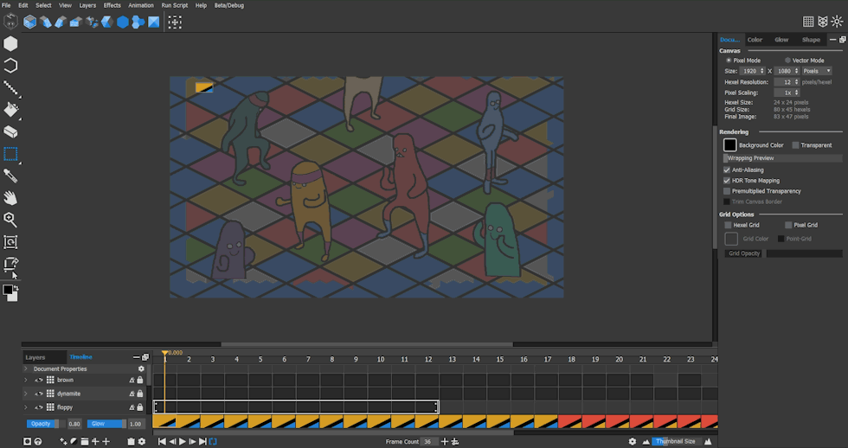848x448 pixels.
Task: Pick the eyedropper tool
Action: pyautogui.click(x=10, y=176)
